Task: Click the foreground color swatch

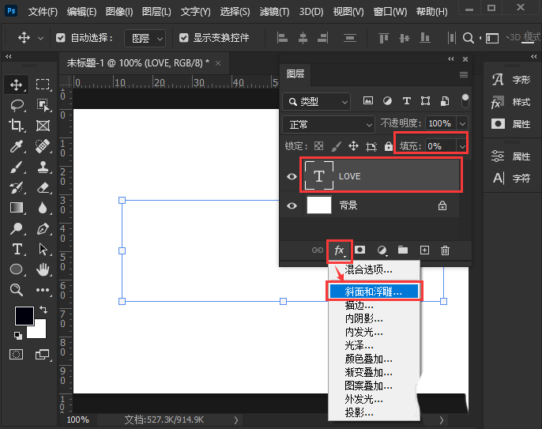Action: pyautogui.click(x=23, y=314)
